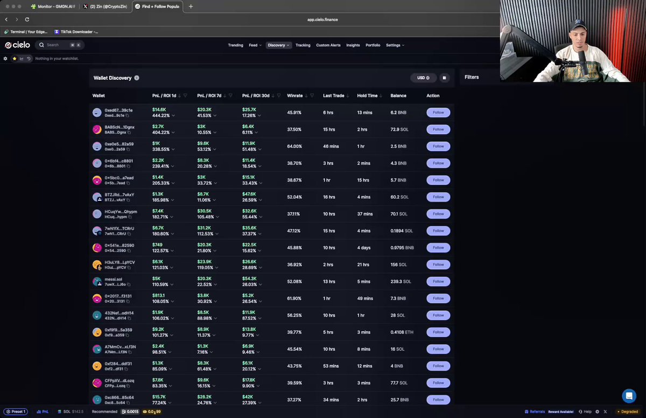Go to the Trending page
Image resolution: width=646 pixels, height=418 pixels.
pyautogui.click(x=235, y=45)
